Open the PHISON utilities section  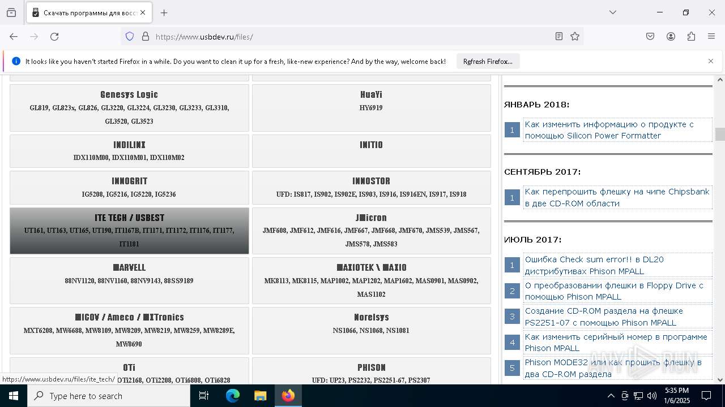click(x=371, y=371)
